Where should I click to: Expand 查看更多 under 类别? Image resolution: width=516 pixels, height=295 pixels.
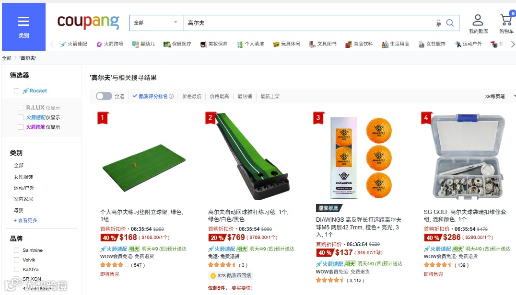point(26,220)
